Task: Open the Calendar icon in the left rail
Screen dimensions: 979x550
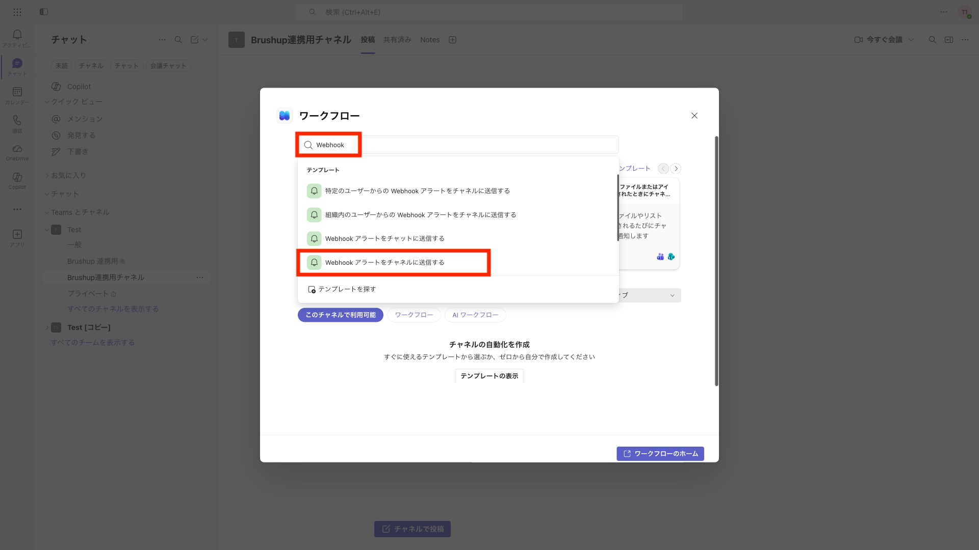Action: (17, 95)
